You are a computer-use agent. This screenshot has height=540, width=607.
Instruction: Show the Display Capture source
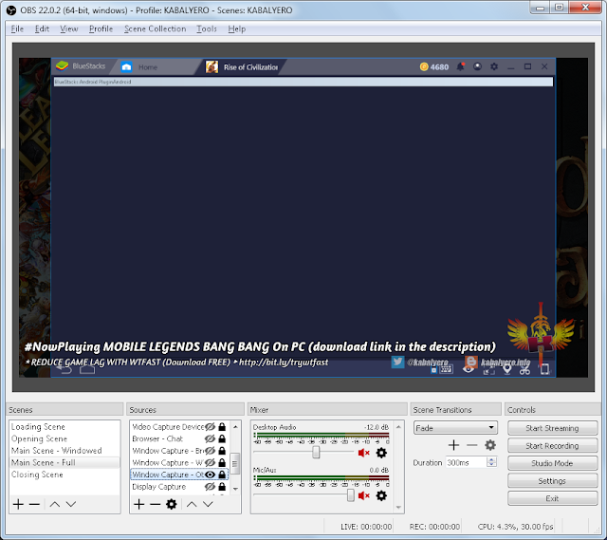coord(210,487)
